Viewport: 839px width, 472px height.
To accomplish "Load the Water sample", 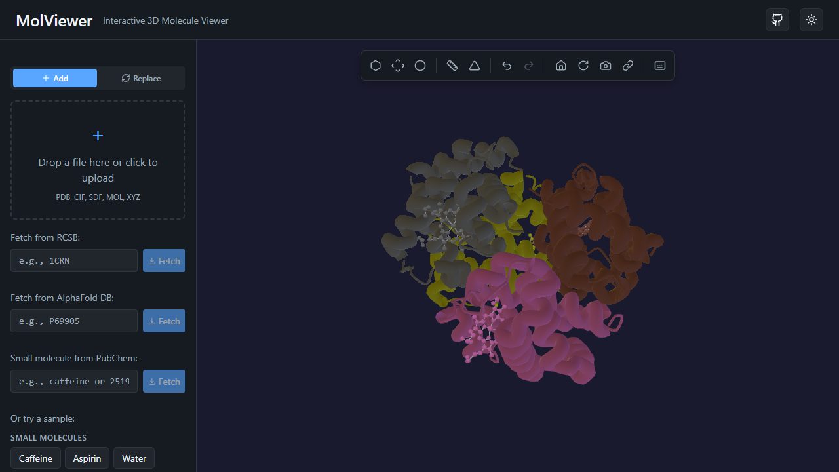I will pyautogui.click(x=134, y=458).
